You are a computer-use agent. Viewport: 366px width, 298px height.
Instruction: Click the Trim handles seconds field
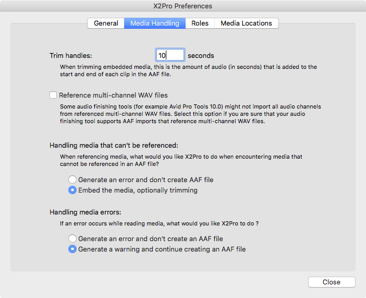(170, 55)
